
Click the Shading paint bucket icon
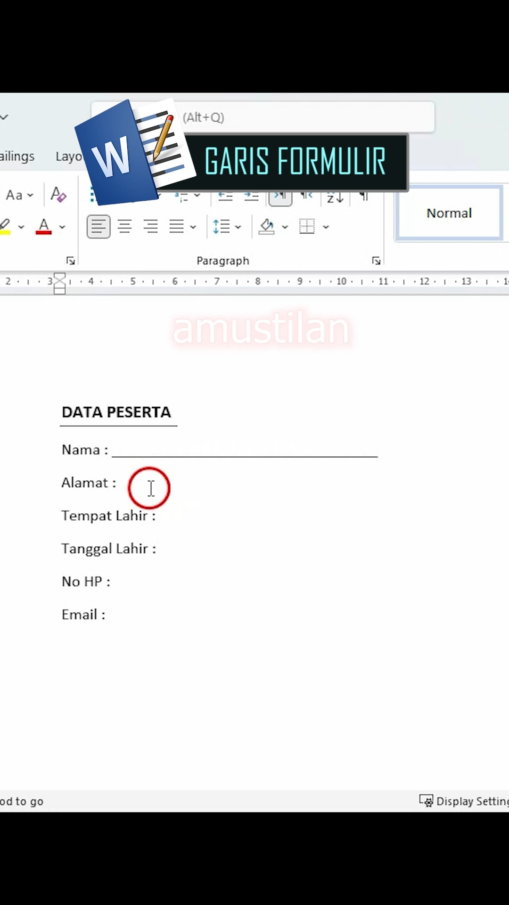[x=267, y=227]
